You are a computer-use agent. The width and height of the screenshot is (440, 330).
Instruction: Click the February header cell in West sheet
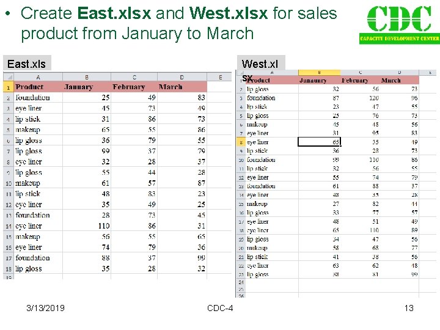coord(355,81)
